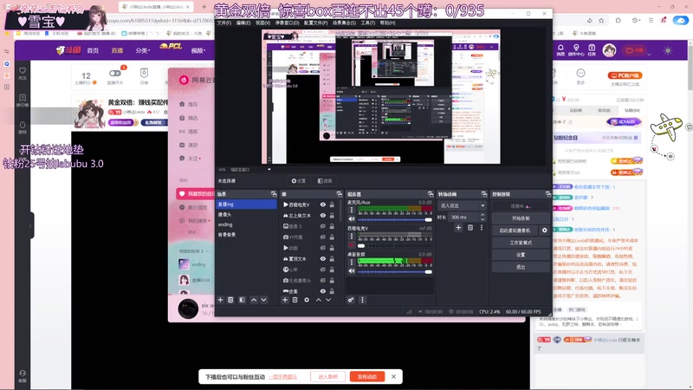Screen dimensions: 693x390
Task: Hide 左上角文本 source eye icon
Action: click(323, 215)
